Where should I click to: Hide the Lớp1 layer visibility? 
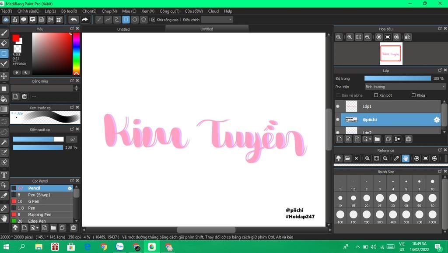338,106
